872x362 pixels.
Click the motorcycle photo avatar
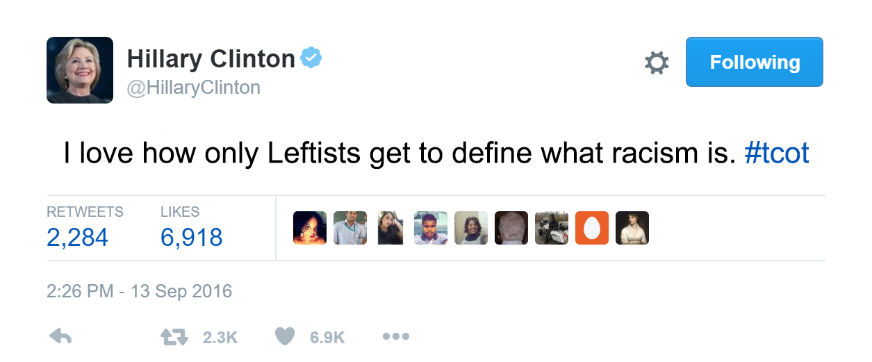[552, 228]
